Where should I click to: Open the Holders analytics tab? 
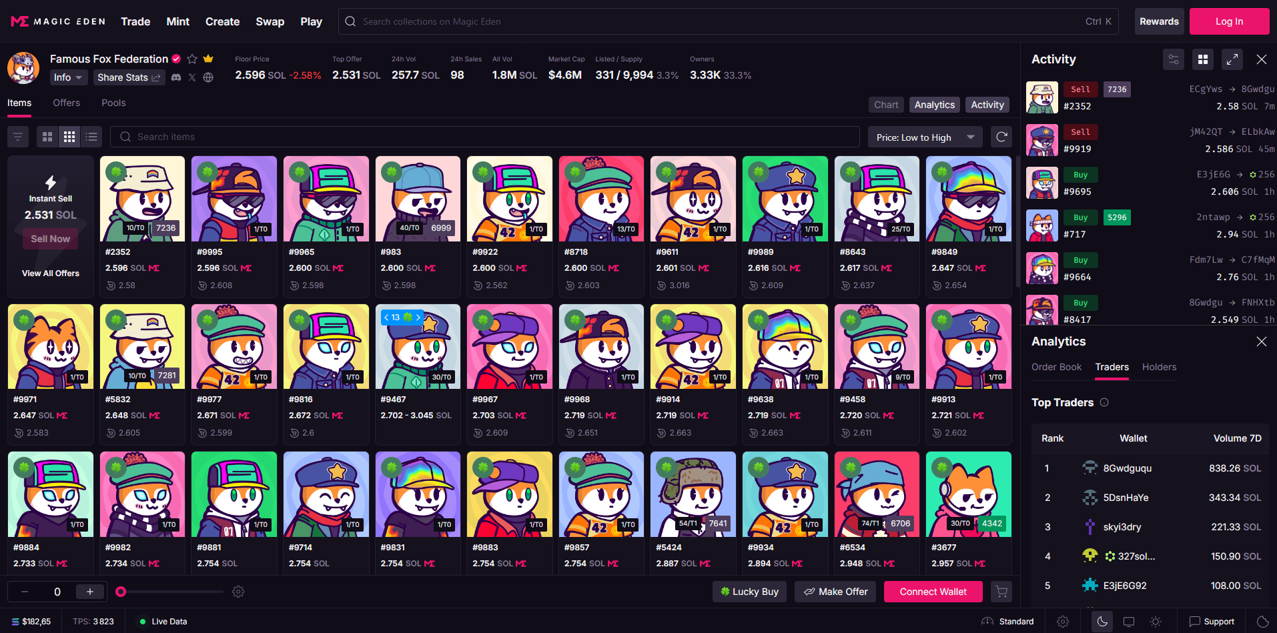pos(1159,367)
